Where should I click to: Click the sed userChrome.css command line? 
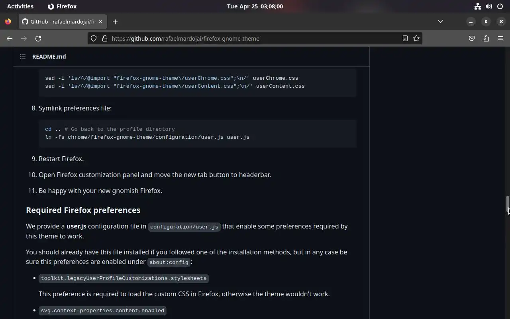click(171, 78)
